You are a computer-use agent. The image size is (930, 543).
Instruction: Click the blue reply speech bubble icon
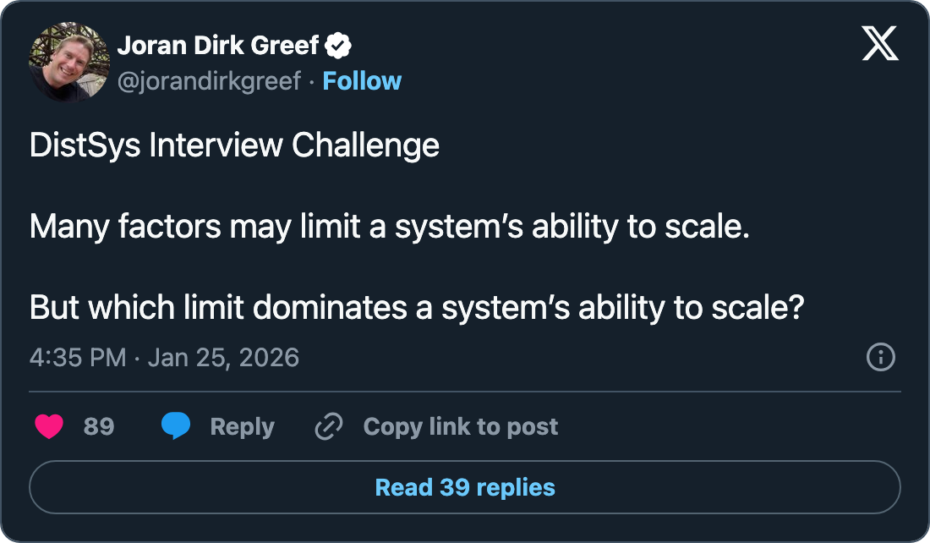(x=176, y=427)
